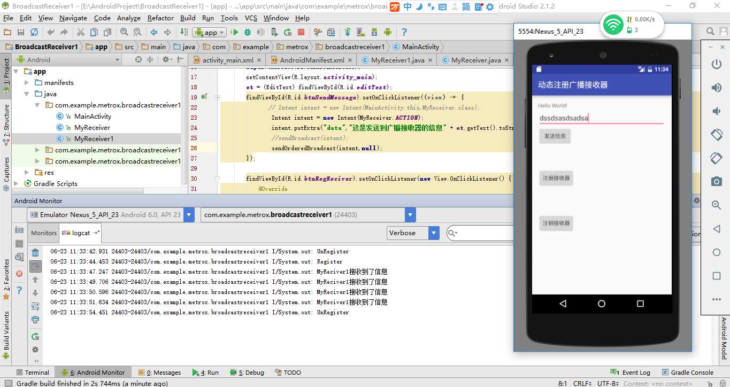730x387 pixels.
Task: Click the Navigate Back arrow icon
Action: (x=153, y=32)
